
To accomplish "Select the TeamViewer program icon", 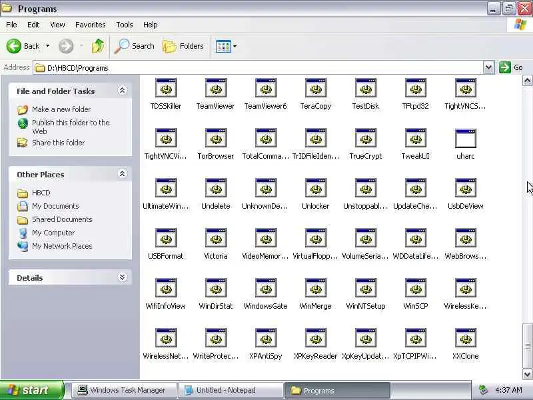I will 216,88.
